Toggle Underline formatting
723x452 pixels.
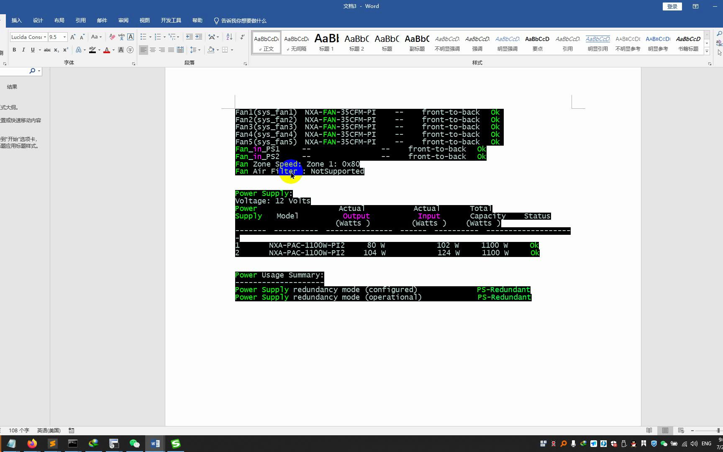pyautogui.click(x=33, y=50)
